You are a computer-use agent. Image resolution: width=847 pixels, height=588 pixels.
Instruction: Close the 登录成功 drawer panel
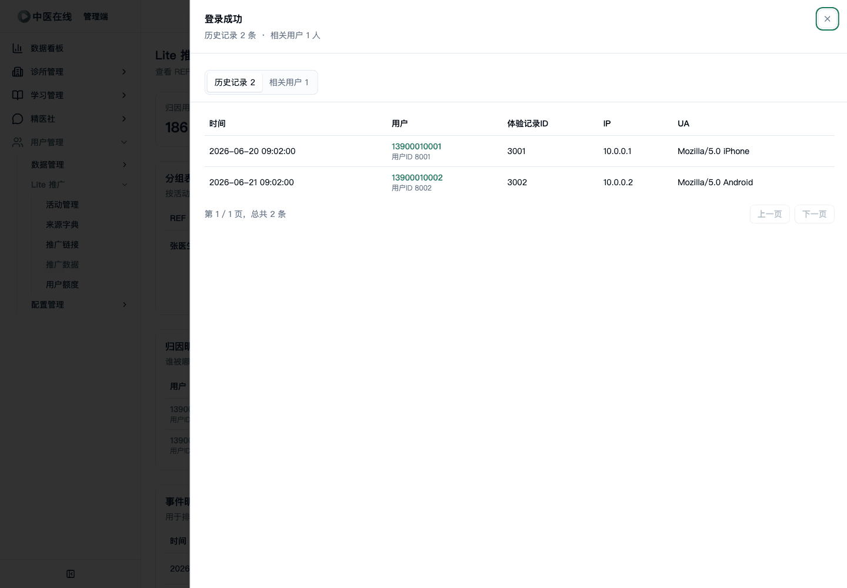827,19
